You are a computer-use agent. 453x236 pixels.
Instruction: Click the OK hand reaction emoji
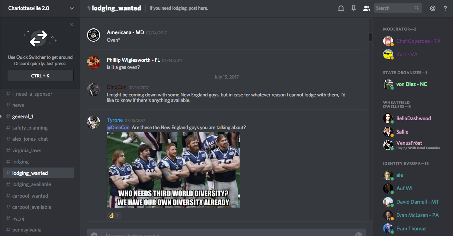click(111, 215)
